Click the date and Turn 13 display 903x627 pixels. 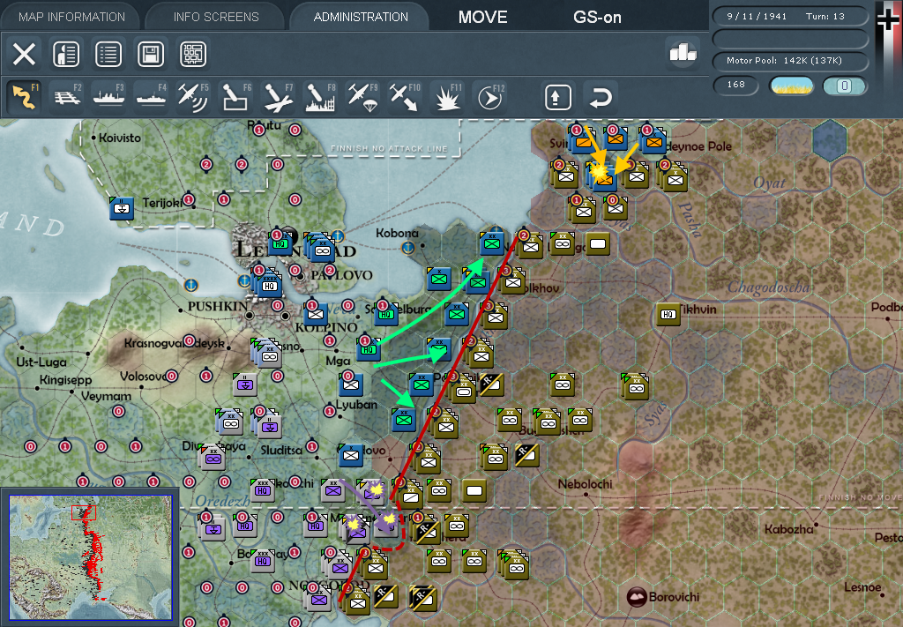coord(790,16)
